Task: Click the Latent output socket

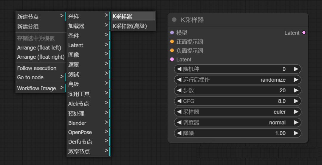Action: click(x=304, y=32)
